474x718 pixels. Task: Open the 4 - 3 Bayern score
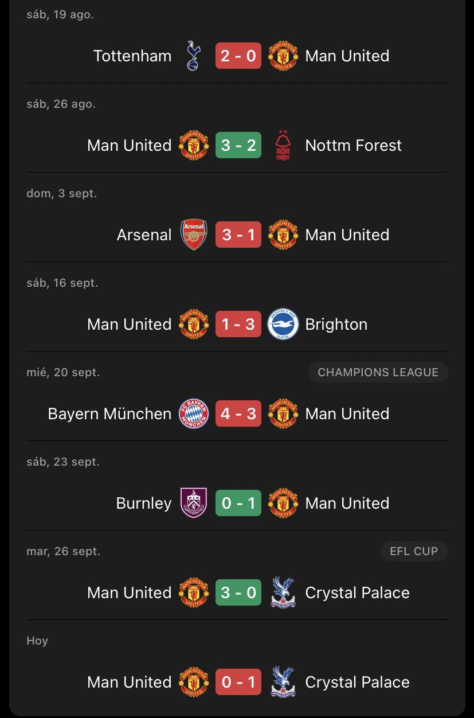238,414
